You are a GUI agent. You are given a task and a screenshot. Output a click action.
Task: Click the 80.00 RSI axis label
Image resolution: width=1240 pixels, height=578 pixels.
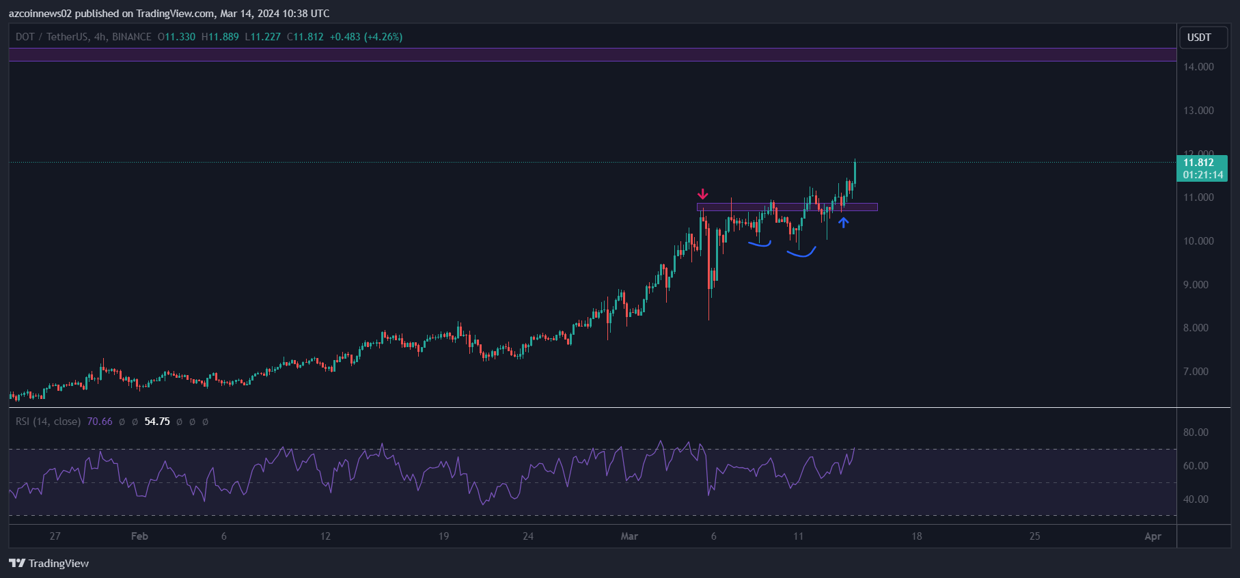click(x=1196, y=432)
